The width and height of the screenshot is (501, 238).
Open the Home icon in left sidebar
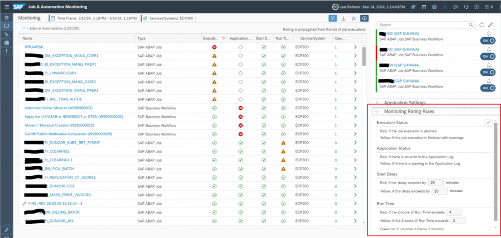(6, 18)
